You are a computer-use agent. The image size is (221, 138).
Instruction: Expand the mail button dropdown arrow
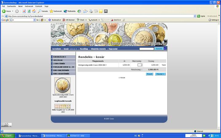point(87,11)
